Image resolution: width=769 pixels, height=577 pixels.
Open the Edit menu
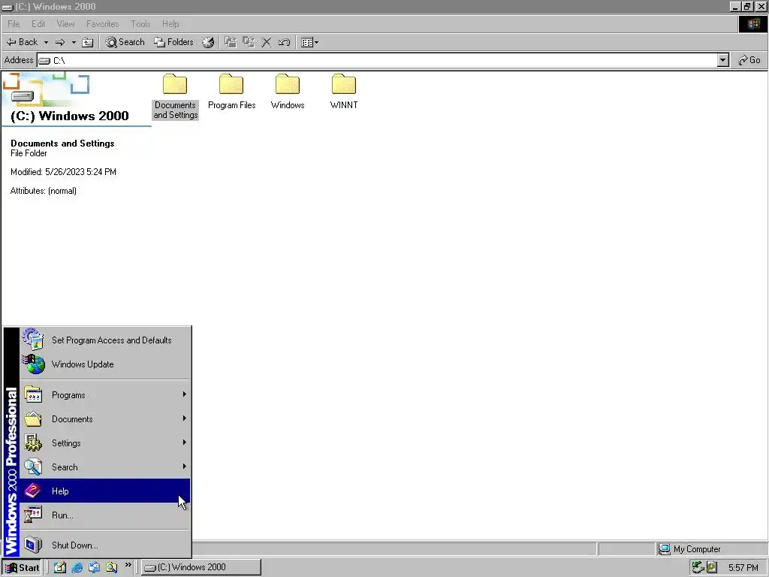coord(38,23)
